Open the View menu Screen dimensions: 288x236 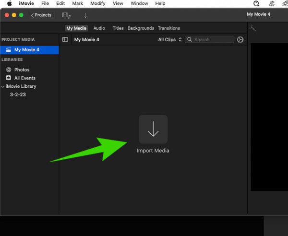[118, 3]
